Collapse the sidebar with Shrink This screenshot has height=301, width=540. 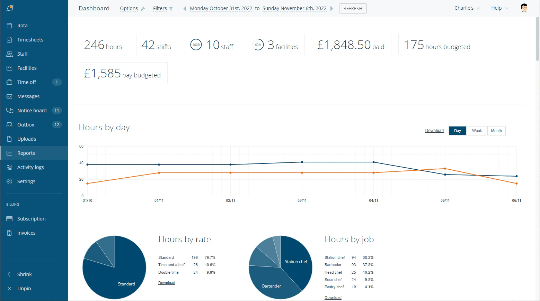tap(24, 274)
